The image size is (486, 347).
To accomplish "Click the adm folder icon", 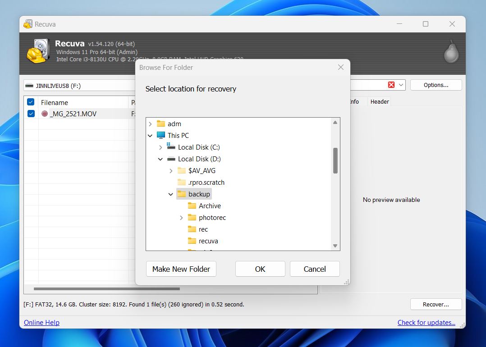I will (160, 123).
